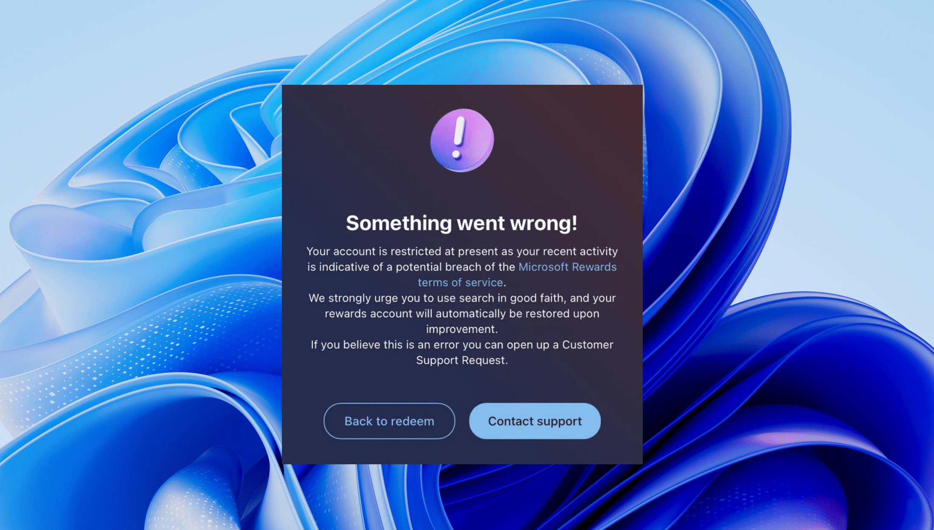Click the white exclamation point inside the circle
The width and height of the screenshot is (934, 530).
tap(459, 138)
